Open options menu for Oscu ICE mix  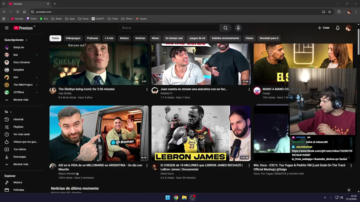(351, 166)
